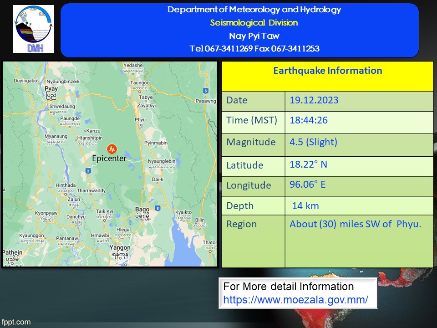This screenshot has width=437, height=328.
Task: Click the Tel and Fax number line
Action: coord(254,49)
